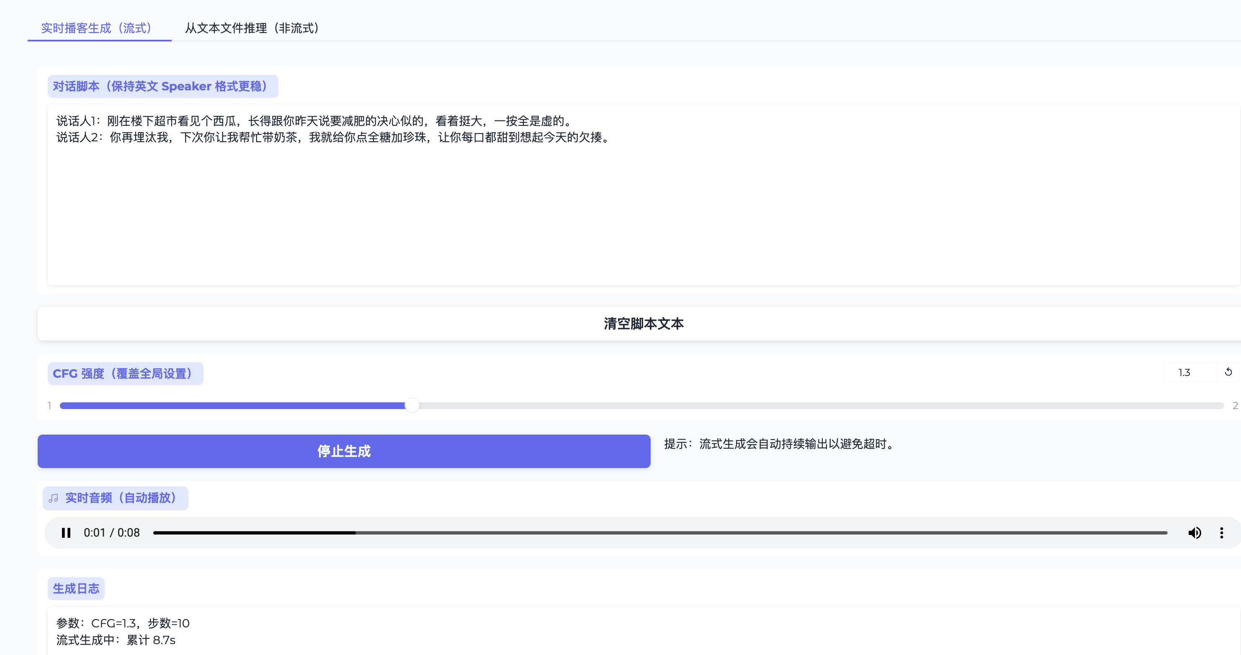1241x655 pixels.
Task: Click the 0:01 / 0:08 time display
Action: 112,533
